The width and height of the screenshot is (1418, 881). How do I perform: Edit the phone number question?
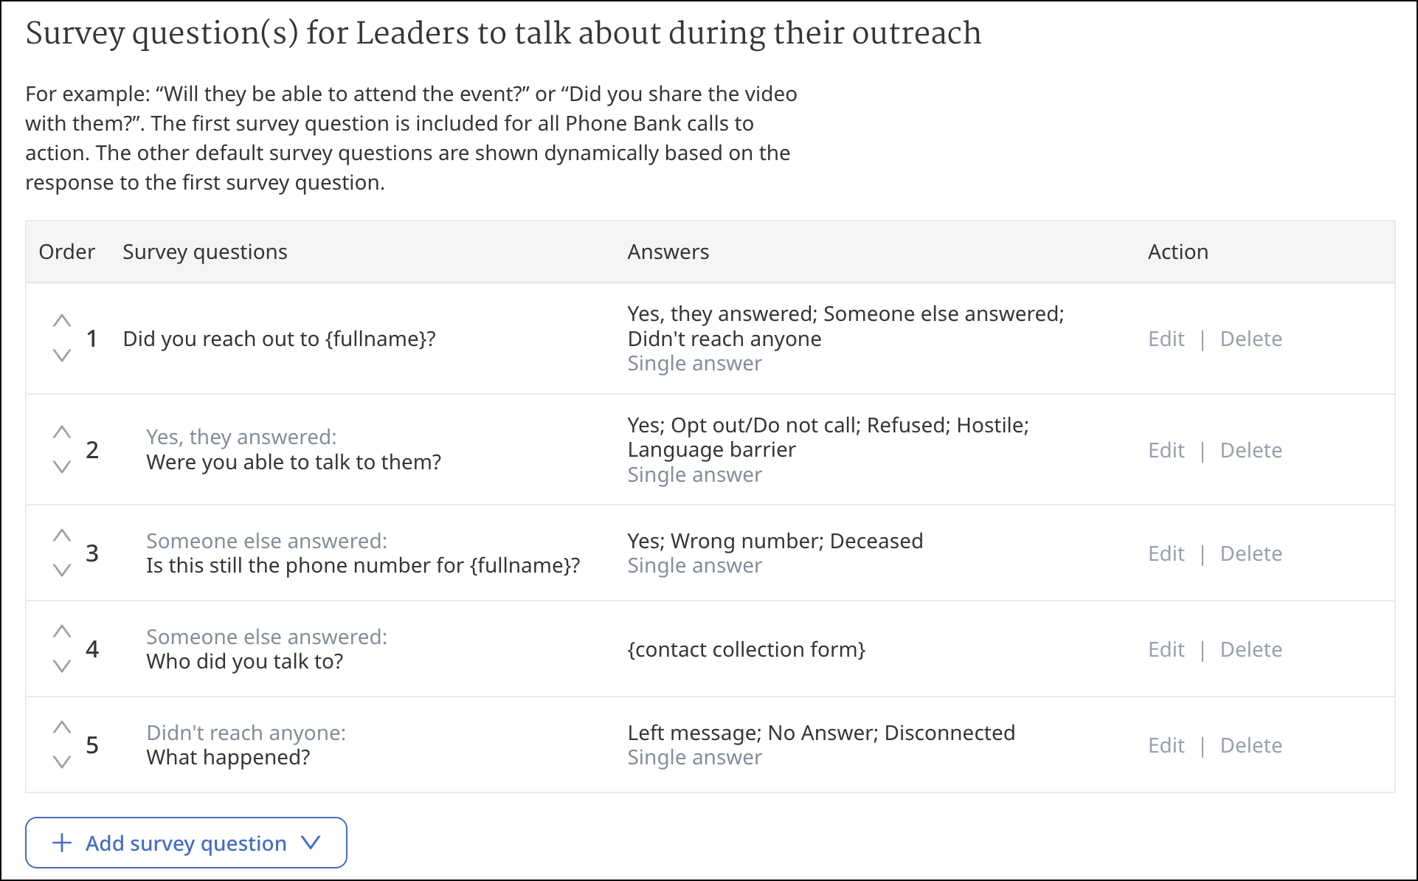pos(1166,553)
